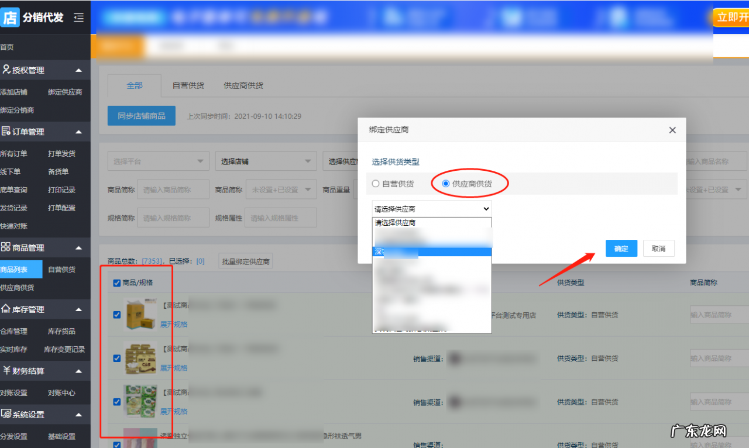Click the 订单管理 icon in sidebar
749x448 pixels.
click(7, 132)
